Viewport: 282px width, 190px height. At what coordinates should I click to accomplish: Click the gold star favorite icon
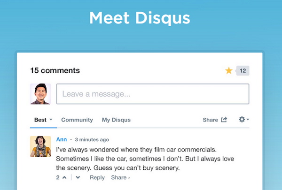[229, 71]
